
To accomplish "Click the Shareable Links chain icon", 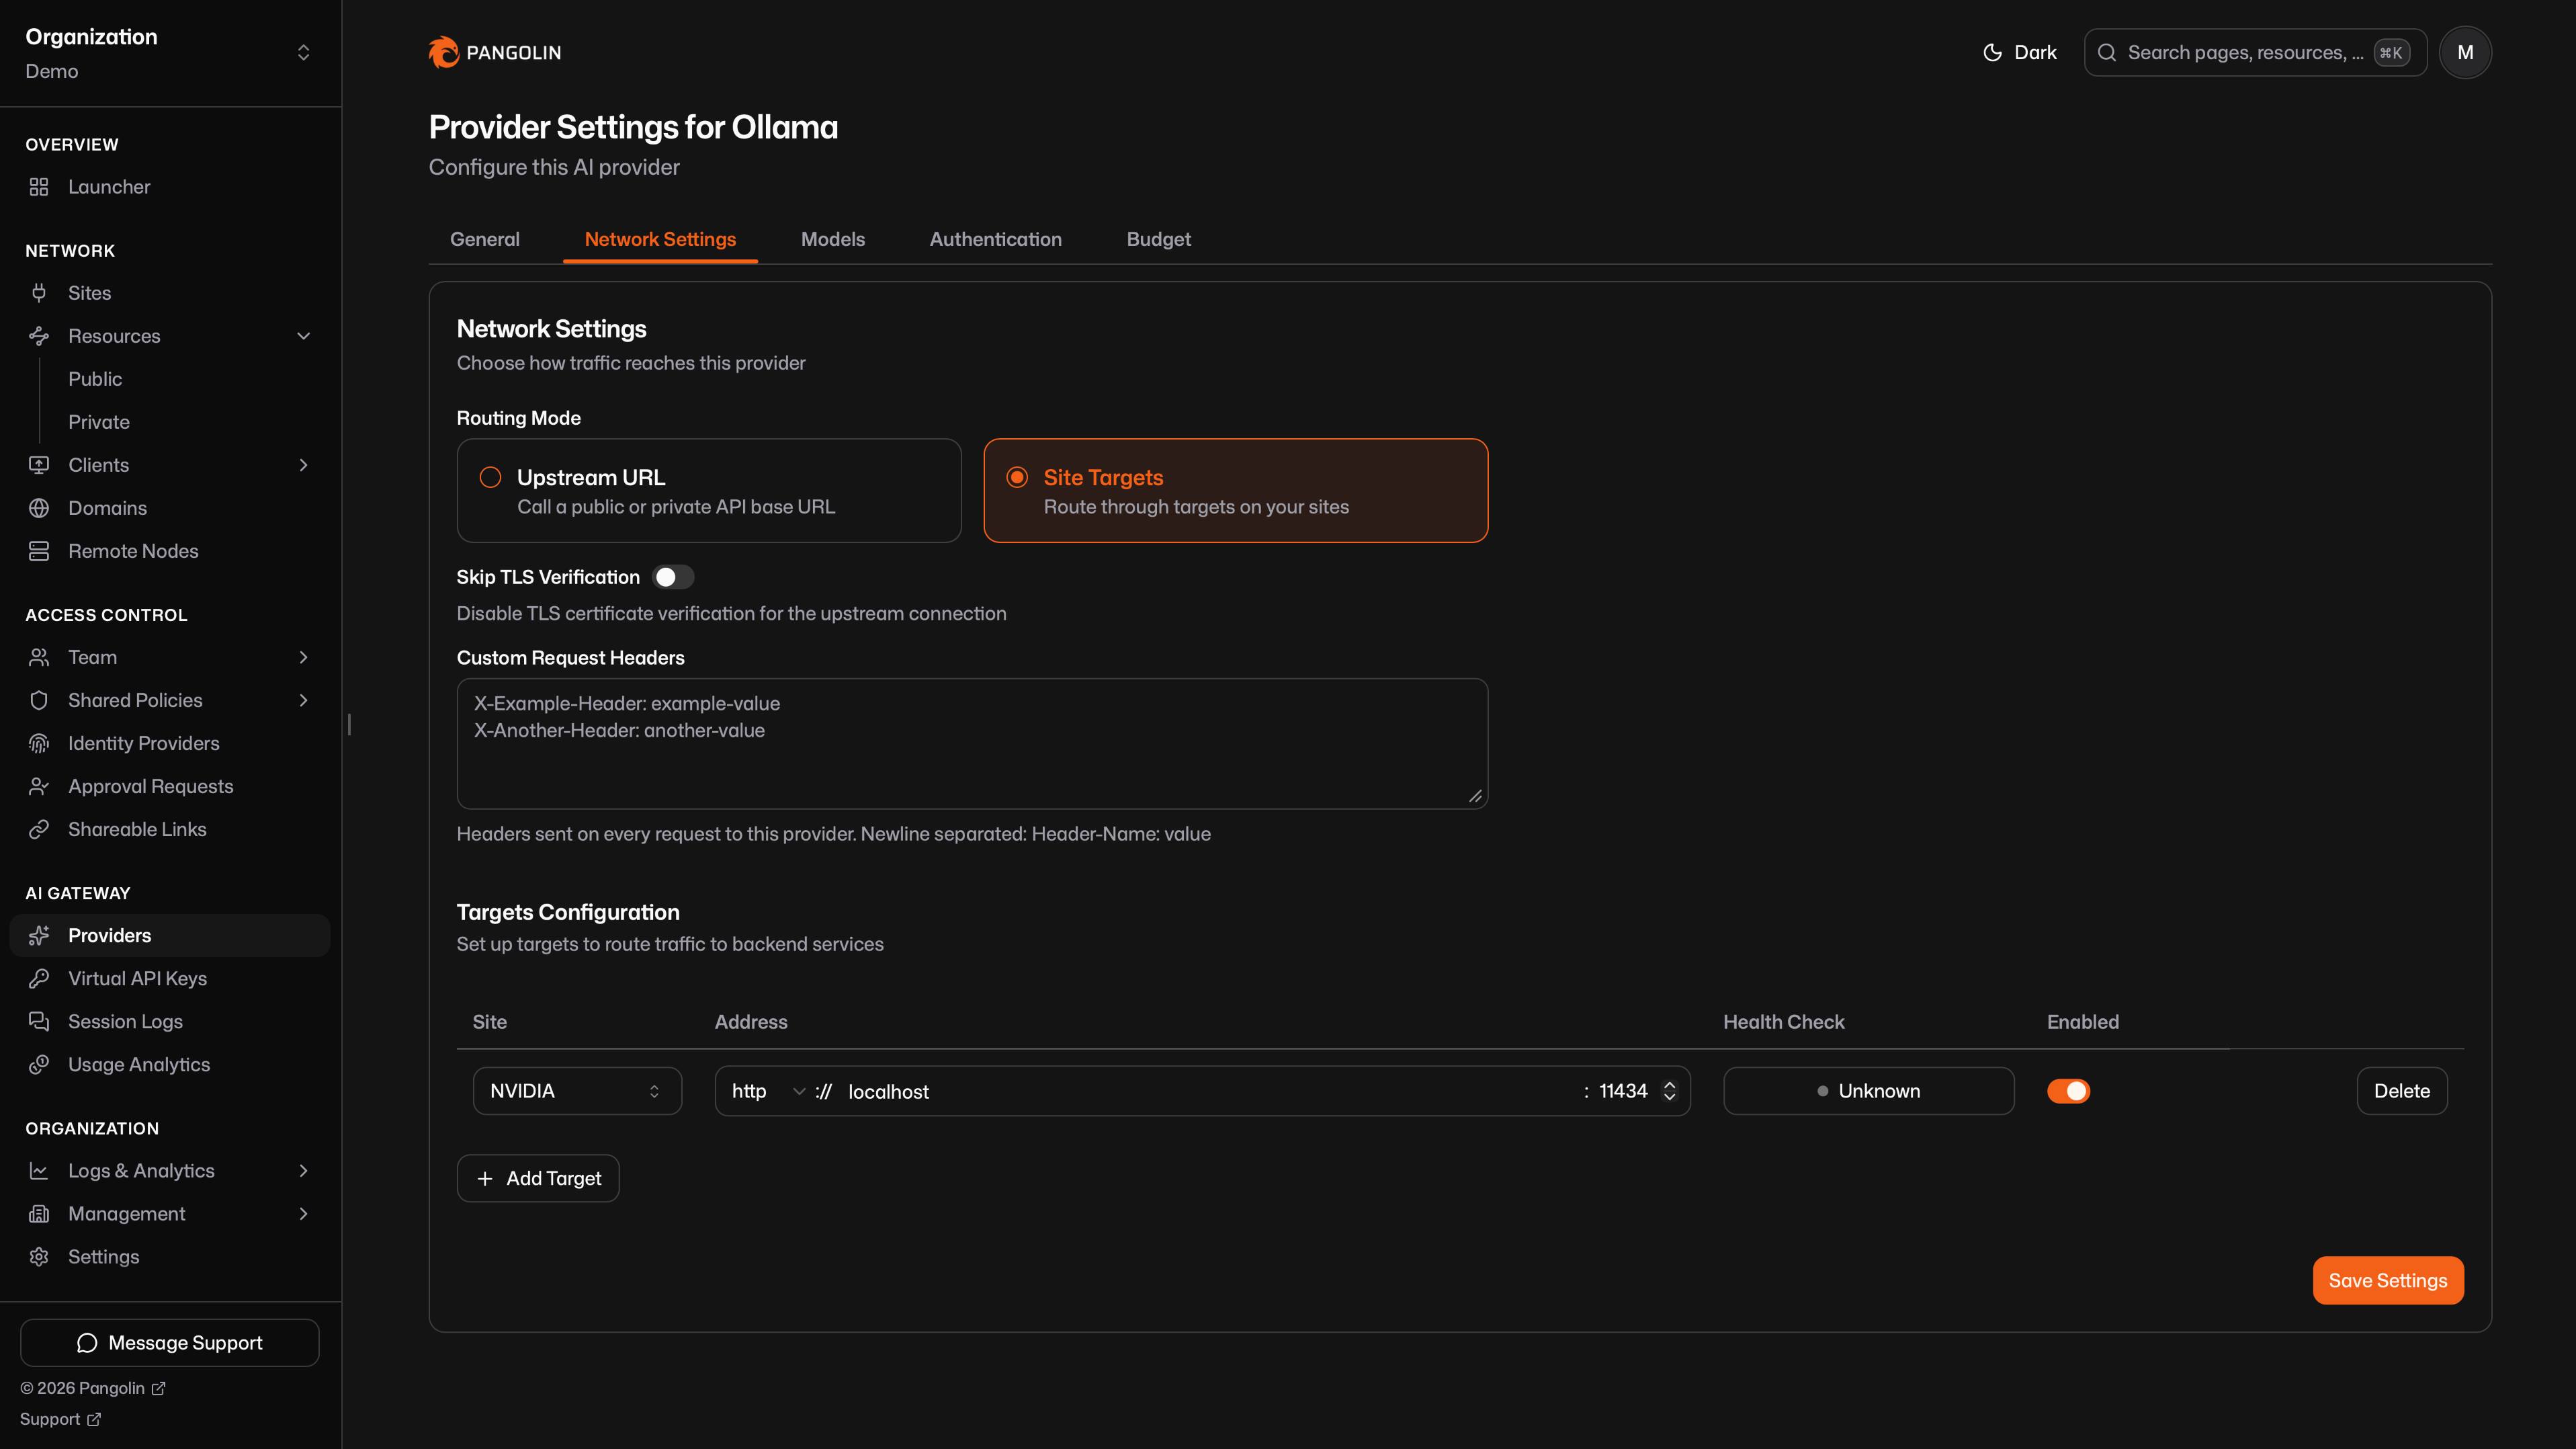I will pyautogui.click(x=39, y=829).
